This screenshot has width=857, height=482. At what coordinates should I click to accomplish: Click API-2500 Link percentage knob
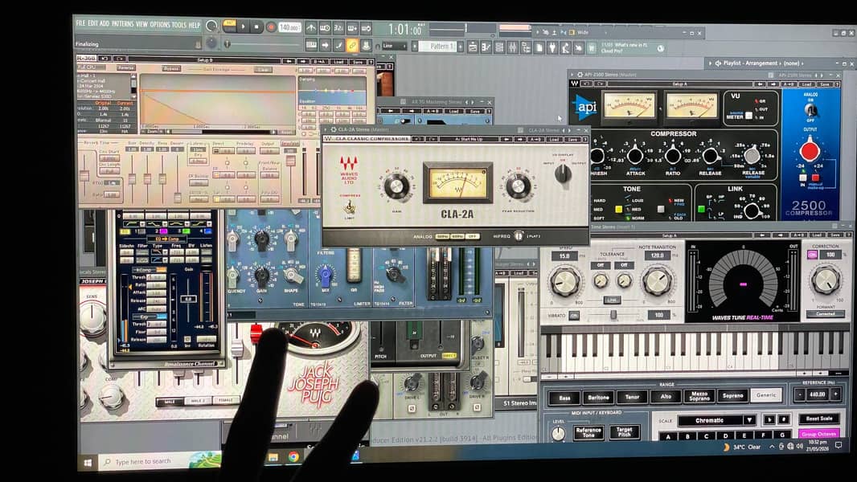click(x=752, y=210)
